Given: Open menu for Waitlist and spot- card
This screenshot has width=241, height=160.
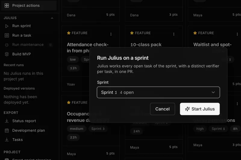Looking at the screenshot, I should (x=237, y=34).
